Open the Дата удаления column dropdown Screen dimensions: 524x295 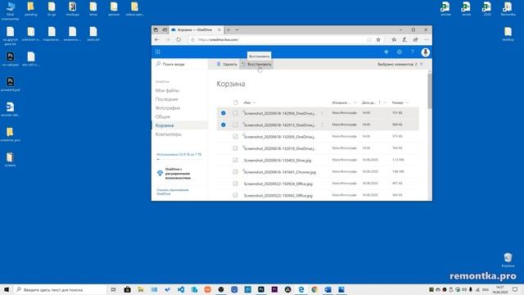click(385, 102)
